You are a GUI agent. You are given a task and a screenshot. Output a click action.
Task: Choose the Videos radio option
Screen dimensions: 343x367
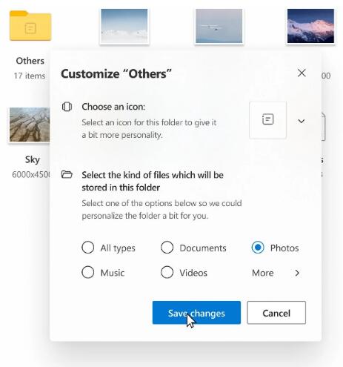[x=167, y=272]
